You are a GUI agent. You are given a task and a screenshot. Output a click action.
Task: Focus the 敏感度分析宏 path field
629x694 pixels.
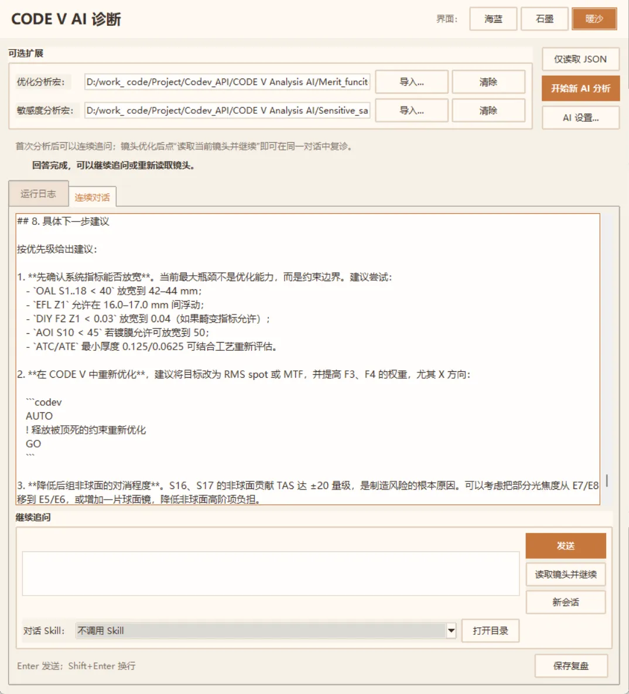(227, 111)
